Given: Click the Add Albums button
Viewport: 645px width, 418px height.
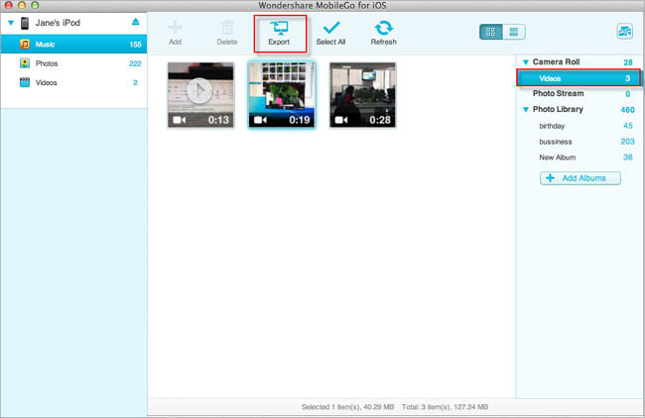Looking at the screenshot, I should tap(580, 178).
